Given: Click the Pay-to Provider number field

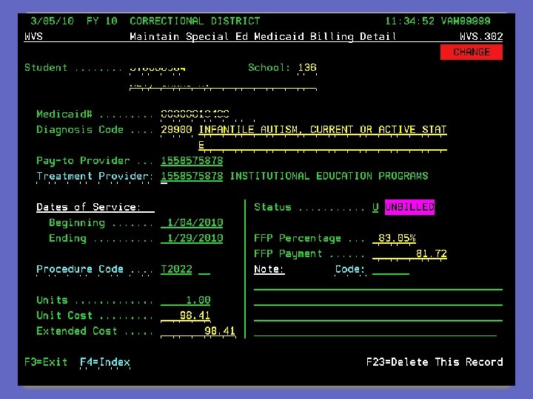Looking at the screenshot, I should (192, 160).
